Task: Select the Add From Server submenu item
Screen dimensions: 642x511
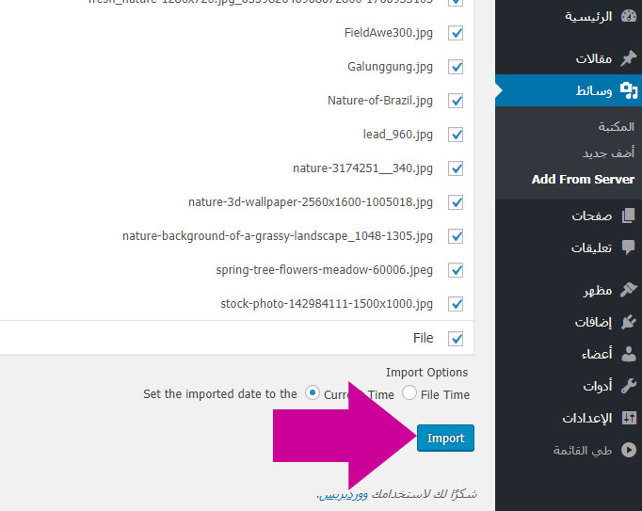Action: pyautogui.click(x=583, y=180)
